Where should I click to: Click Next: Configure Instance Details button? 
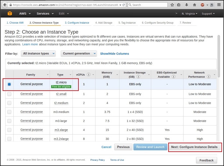point(194,147)
